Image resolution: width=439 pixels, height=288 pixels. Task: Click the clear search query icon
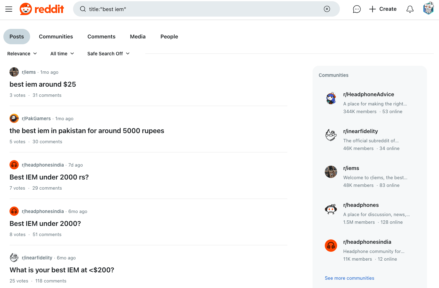[327, 9]
